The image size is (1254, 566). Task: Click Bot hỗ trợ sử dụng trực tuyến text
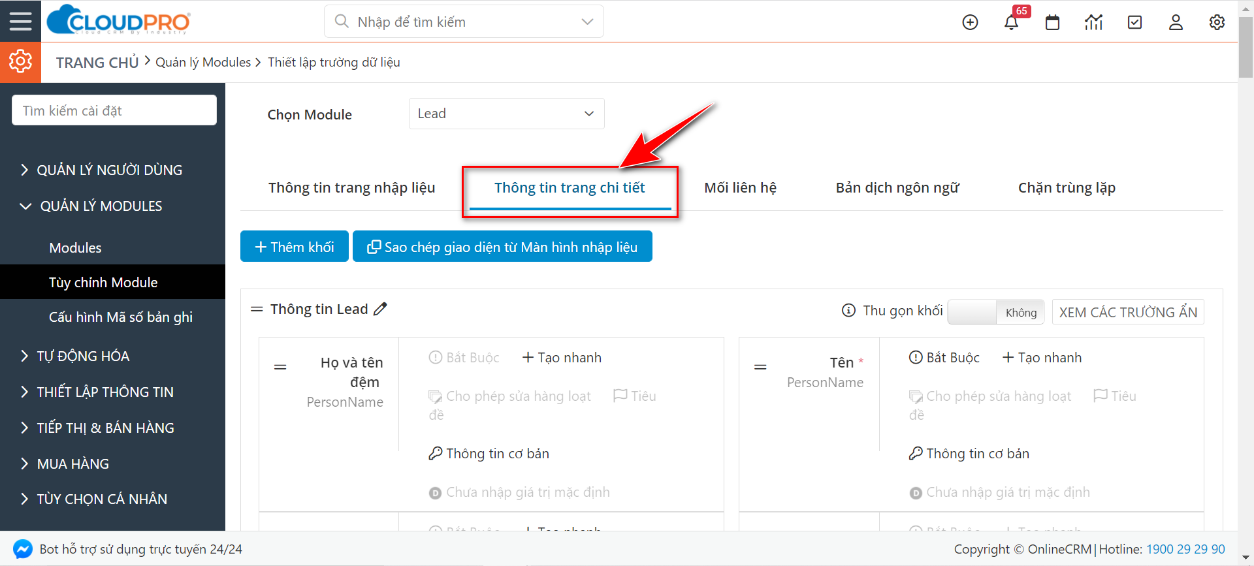tap(140, 549)
